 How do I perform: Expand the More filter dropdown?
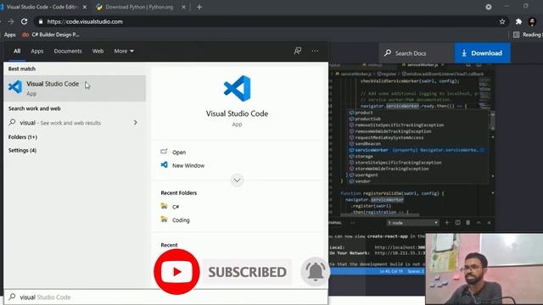(x=124, y=51)
